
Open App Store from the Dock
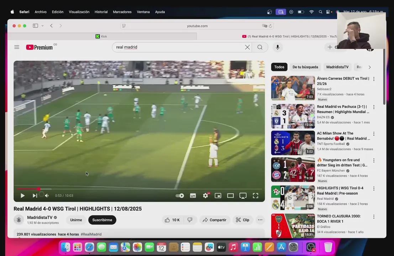pos(281,247)
